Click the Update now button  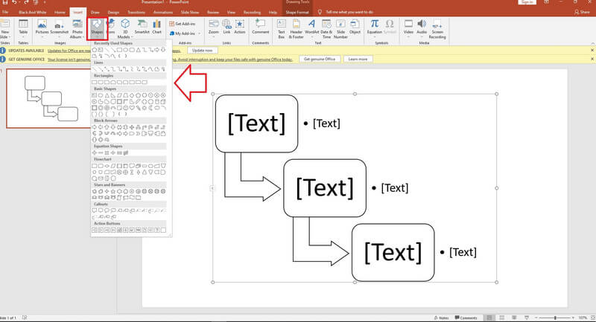click(202, 51)
